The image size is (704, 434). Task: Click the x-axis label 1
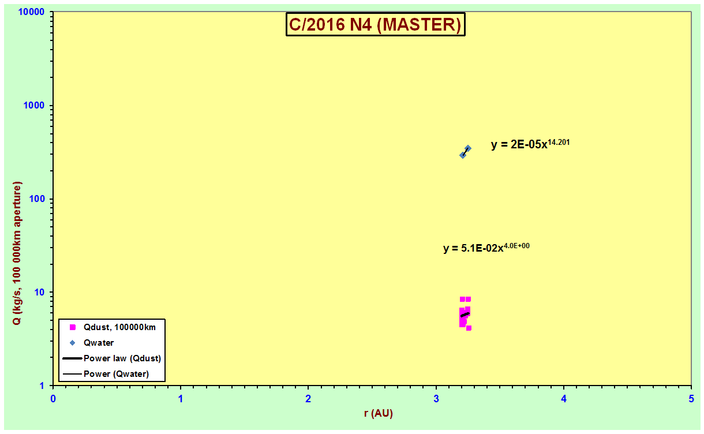(181, 398)
